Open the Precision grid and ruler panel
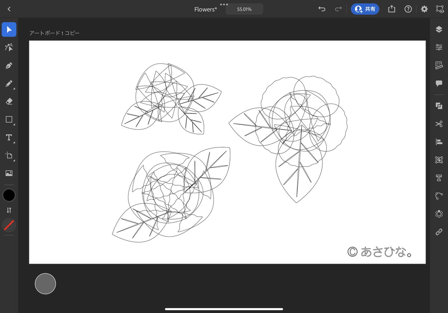The width and height of the screenshot is (448, 313). [x=439, y=65]
